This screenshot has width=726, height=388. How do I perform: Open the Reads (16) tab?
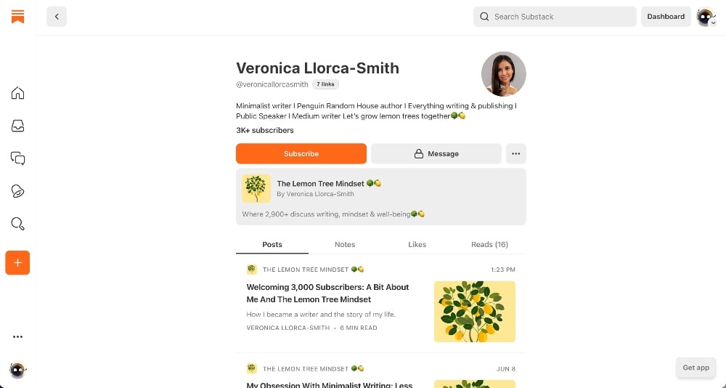pyautogui.click(x=489, y=244)
